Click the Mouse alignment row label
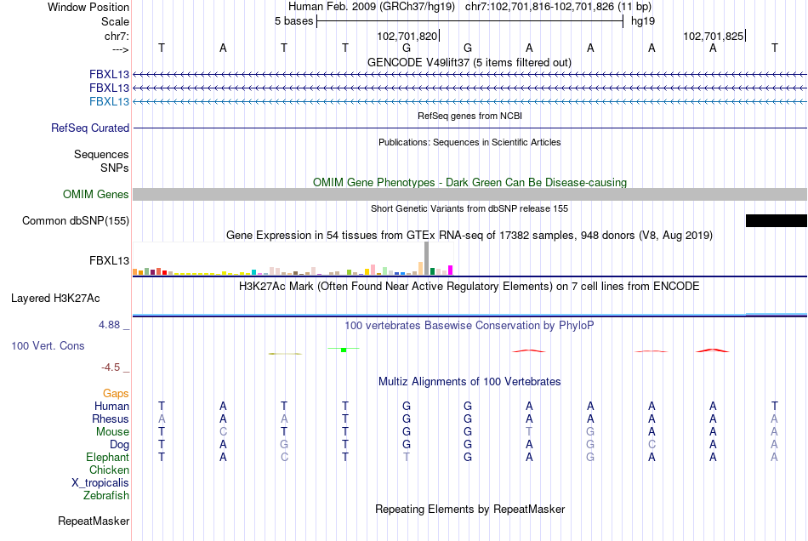Screen dimensions: 808x541 112,432
